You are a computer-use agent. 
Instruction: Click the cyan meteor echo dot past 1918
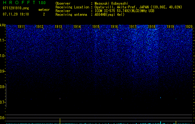(161, 98)
